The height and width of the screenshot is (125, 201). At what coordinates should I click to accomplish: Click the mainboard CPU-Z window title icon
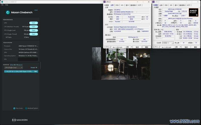pos(105,2)
